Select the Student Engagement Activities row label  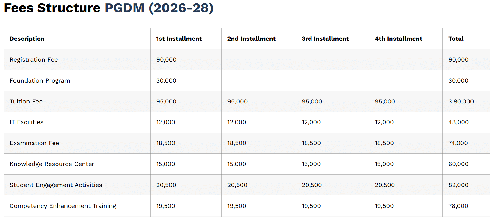56,185
